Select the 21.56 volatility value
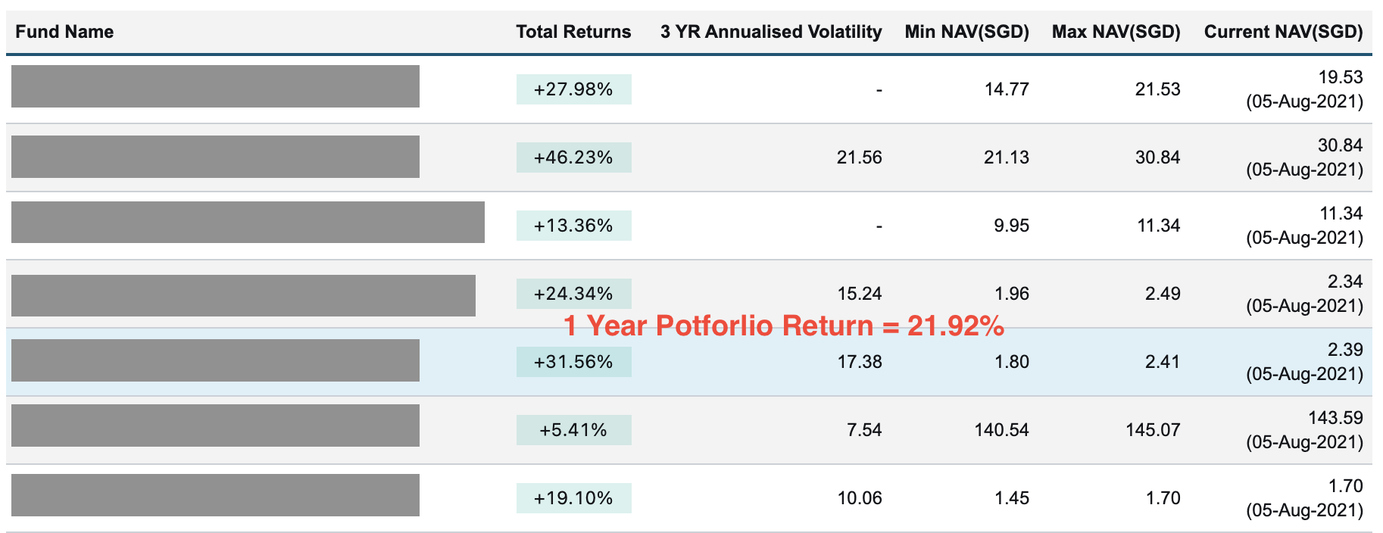Screen dimensions: 1383x533 [859, 157]
